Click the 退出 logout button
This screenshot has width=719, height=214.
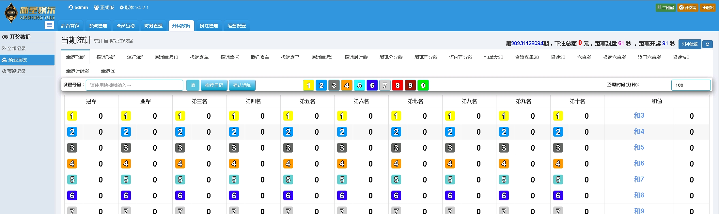pyautogui.click(x=708, y=7)
